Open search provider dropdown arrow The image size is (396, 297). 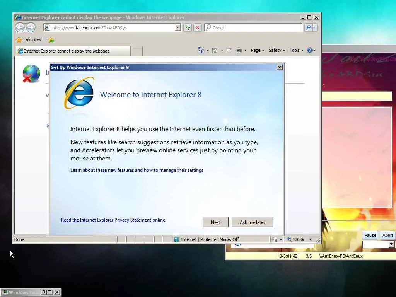pyautogui.click(x=315, y=27)
